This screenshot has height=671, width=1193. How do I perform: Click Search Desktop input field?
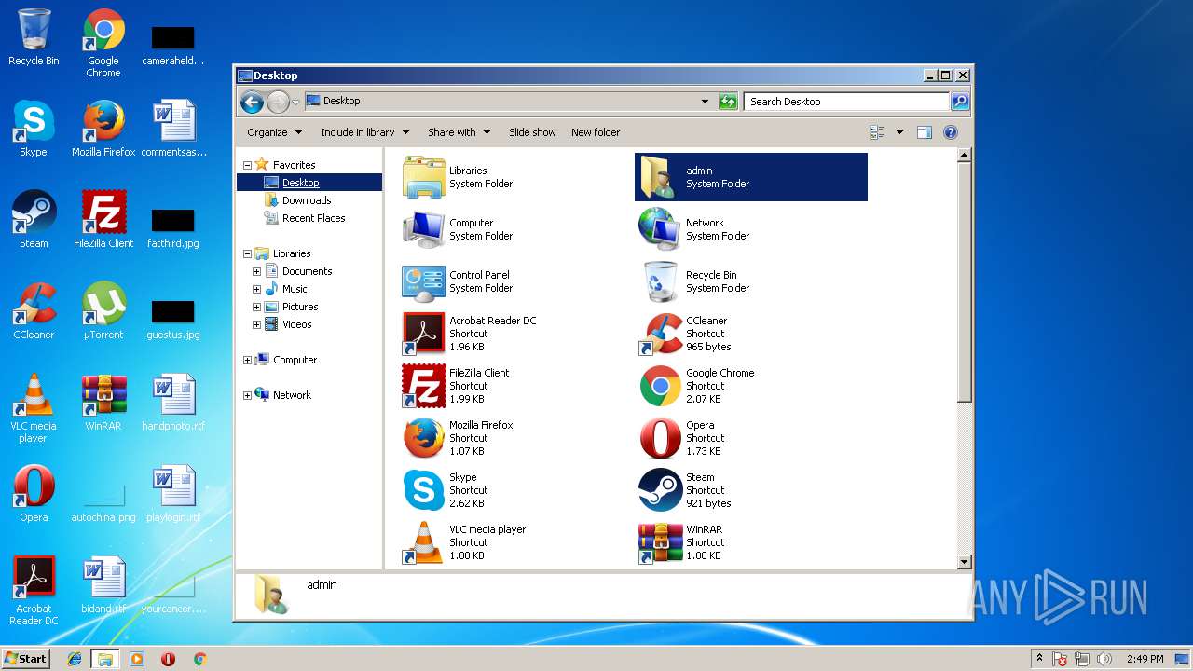point(846,102)
